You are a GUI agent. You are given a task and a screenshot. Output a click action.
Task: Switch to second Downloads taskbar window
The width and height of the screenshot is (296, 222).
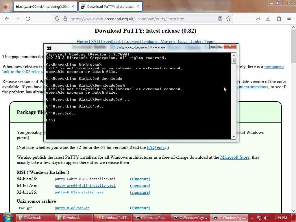click(x=74, y=218)
